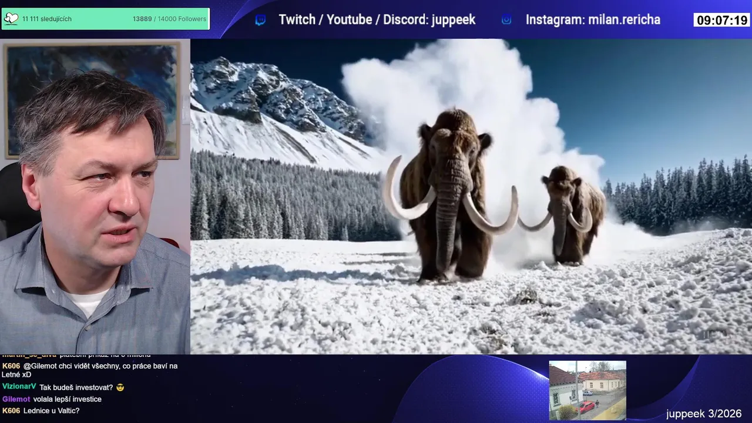Click chat message 'volala lepší investice'
This screenshot has width=752, height=423.
68,399
